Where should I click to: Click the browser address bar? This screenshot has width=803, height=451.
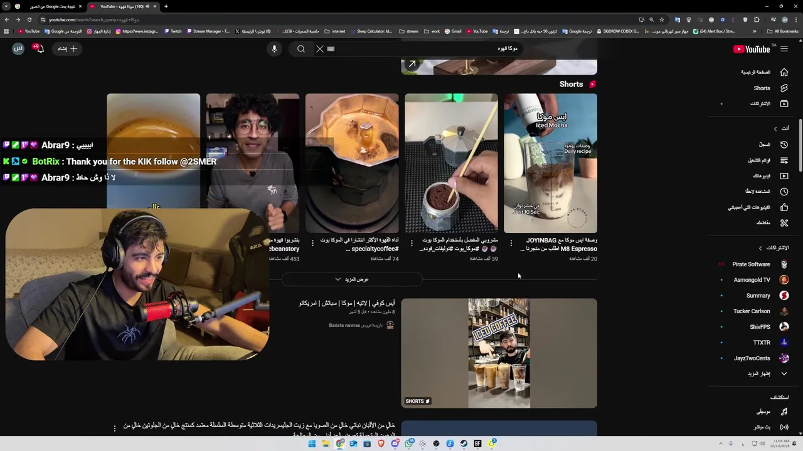click(339, 19)
